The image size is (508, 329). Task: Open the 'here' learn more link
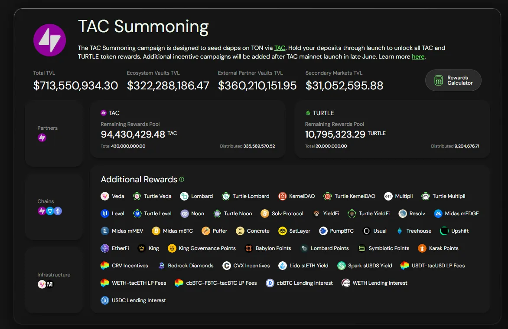click(x=418, y=56)
